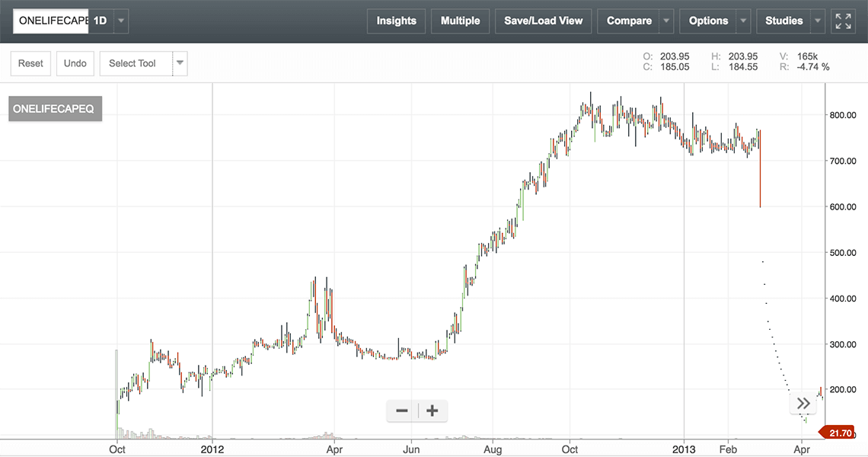The image size is (868, 457).
Task: Click the ONELIFECAPE symbol input field
Action: (x=50, y=21)
